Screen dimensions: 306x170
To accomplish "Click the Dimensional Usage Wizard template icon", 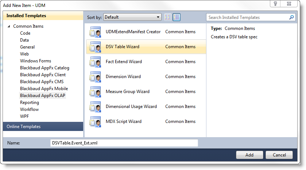I will 95,107.
